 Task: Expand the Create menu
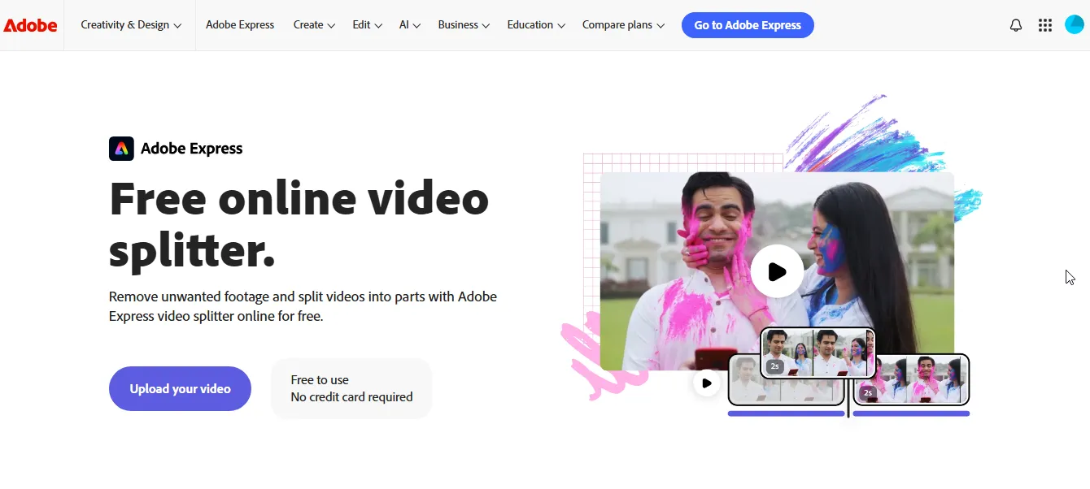tap(314, 25)
